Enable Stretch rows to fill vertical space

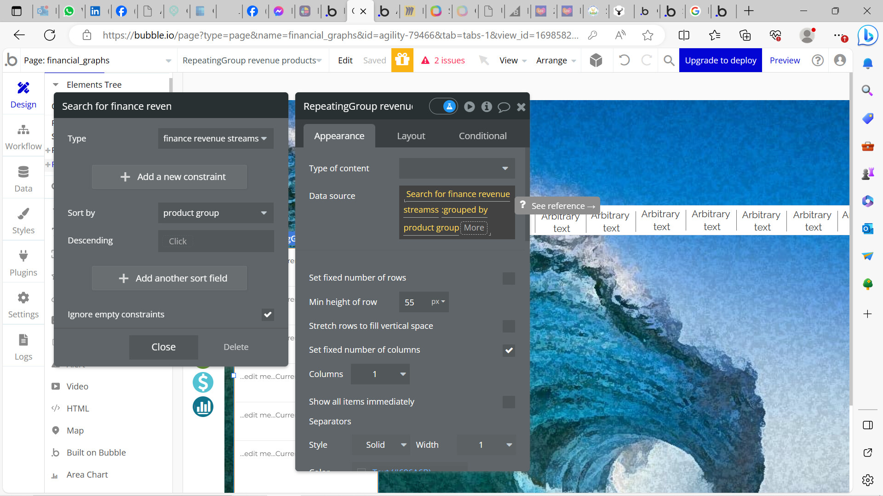(509, 326)
